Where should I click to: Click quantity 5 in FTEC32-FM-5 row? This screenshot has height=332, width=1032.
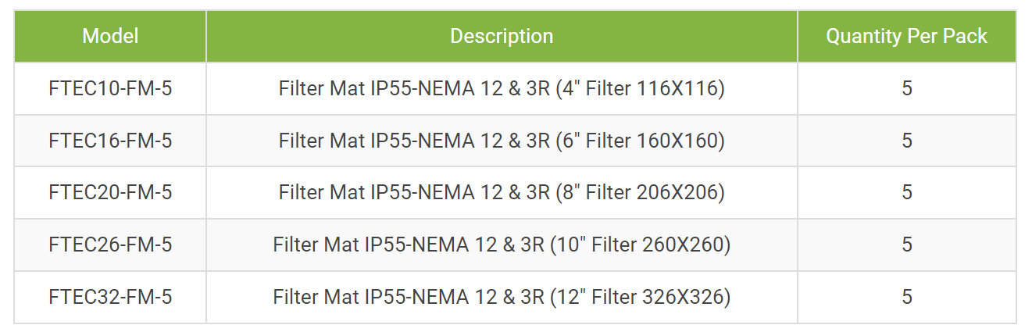(x=907, y=297)
